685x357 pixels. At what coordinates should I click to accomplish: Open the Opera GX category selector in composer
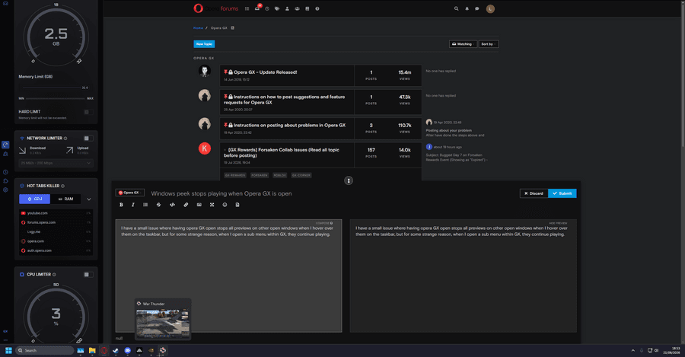coord(129,193)
